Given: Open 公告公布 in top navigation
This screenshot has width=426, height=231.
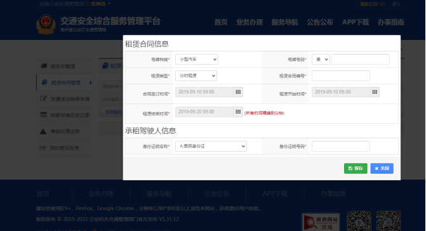Looking at the screenshot, I should [x=320, y=22].
